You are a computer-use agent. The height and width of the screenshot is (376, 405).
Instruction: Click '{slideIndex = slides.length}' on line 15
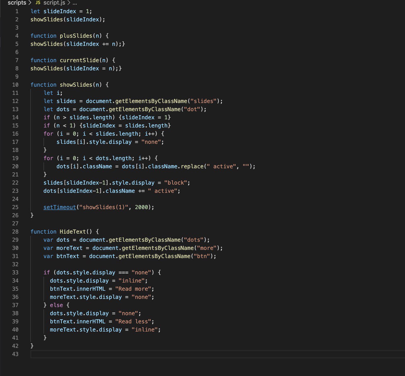(125, 126)
